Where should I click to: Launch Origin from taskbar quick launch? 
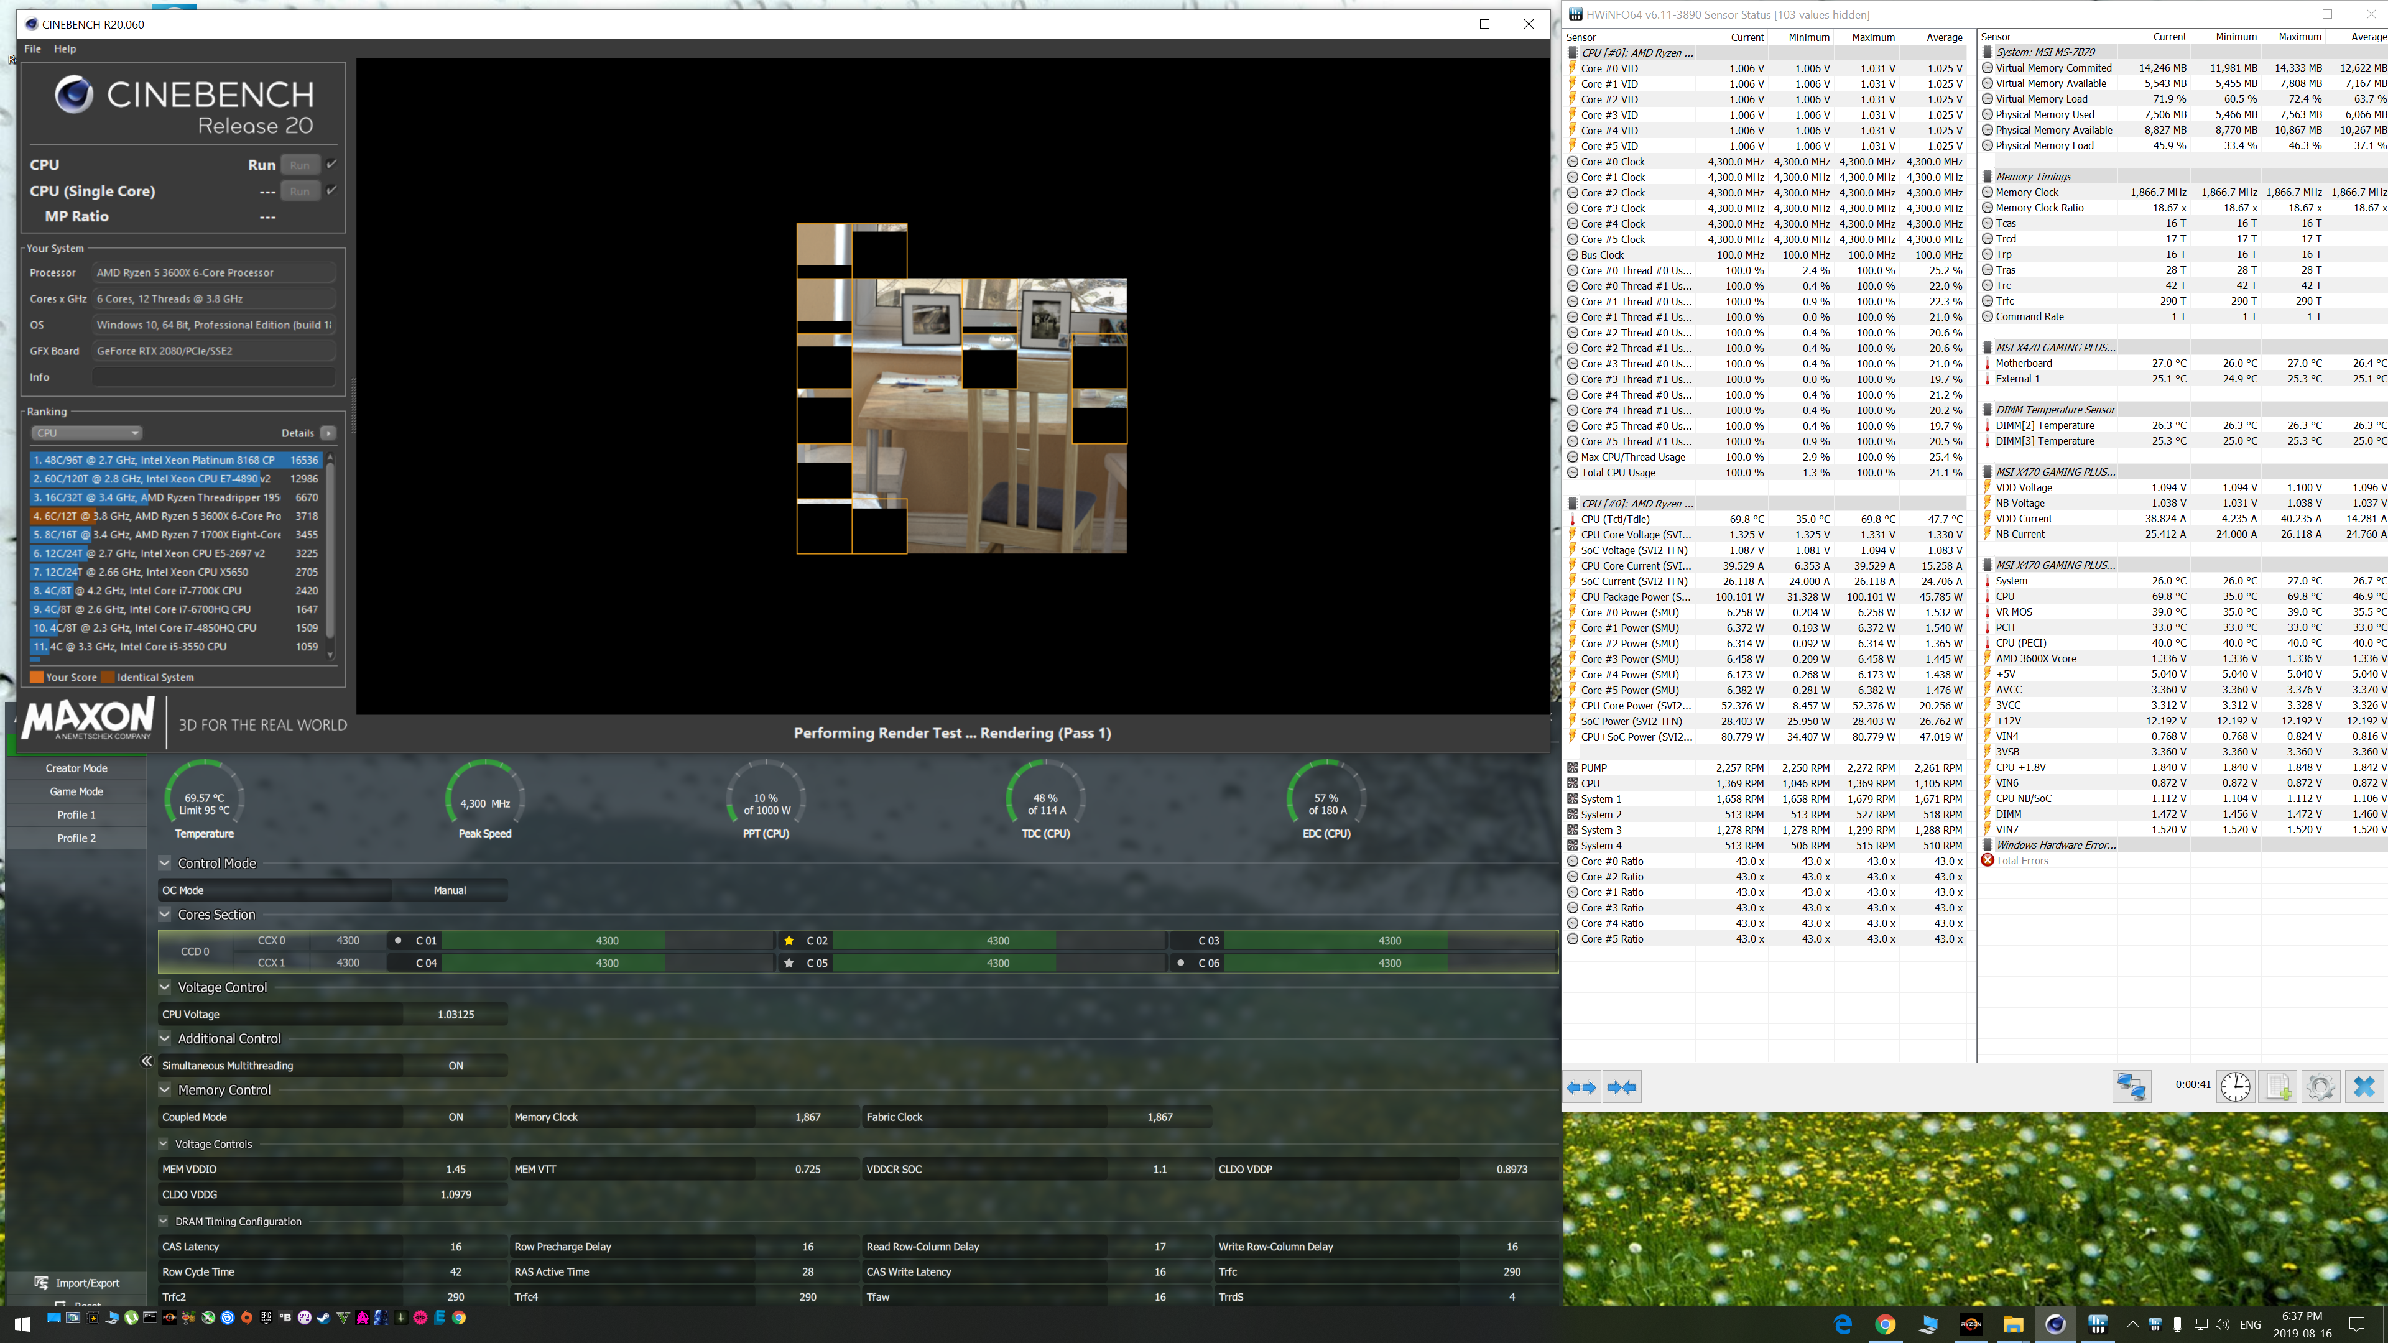pos(247,1318)
